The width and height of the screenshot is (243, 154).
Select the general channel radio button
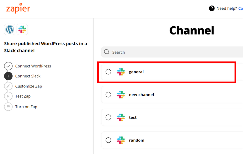pyautogui.click(x=108, y=72)
